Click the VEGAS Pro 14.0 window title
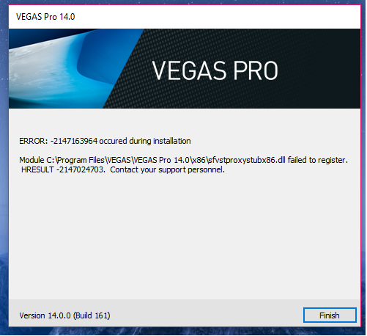This screenshot has width=367, height=336. tap(45, 17)
